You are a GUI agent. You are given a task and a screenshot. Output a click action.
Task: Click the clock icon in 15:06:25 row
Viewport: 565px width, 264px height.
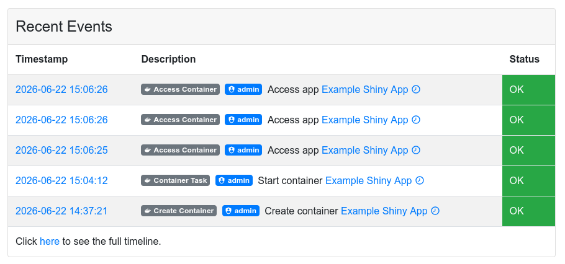tap(416, 150)
